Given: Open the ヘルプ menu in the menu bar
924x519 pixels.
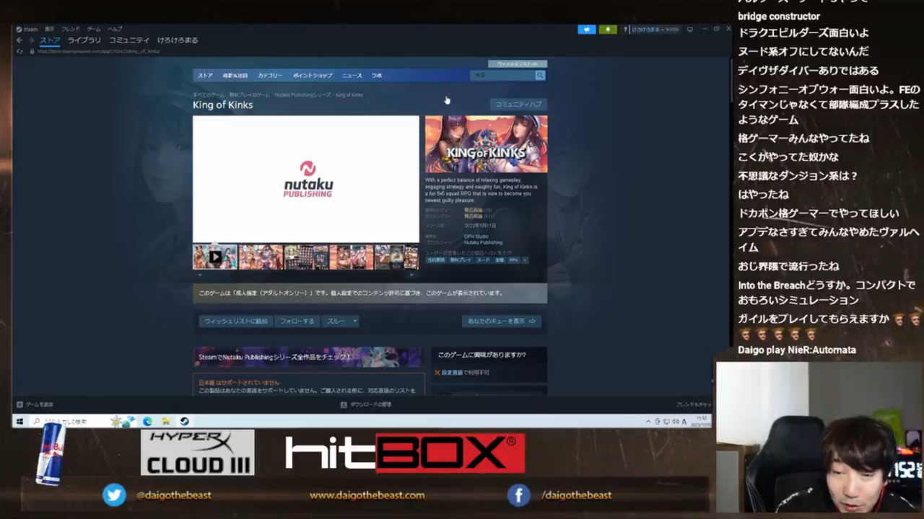Looking at the screenshot, I should coord(115,29).
